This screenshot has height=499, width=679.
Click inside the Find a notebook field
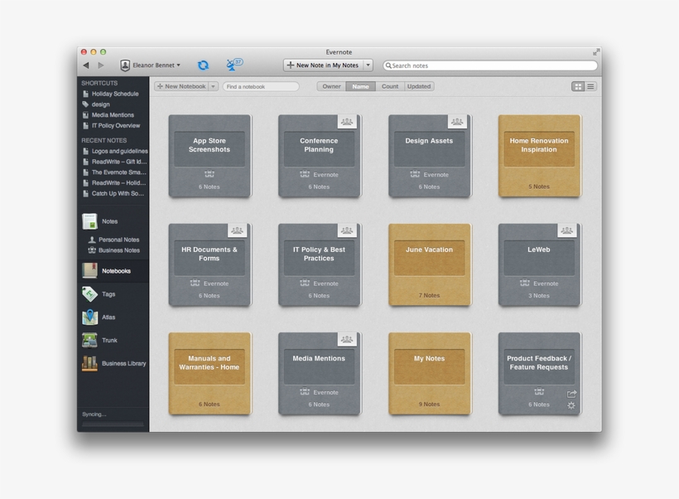coord(260,86)
